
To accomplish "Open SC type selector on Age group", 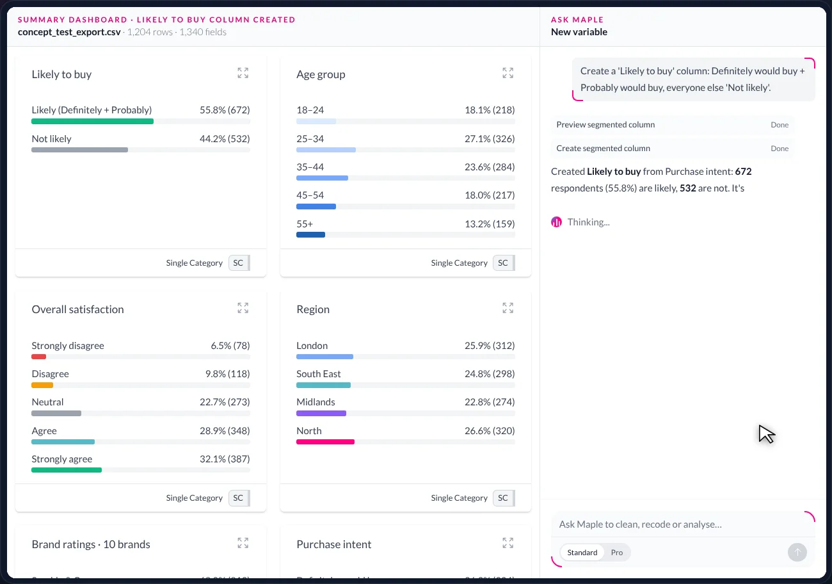I will click(504, 263).
